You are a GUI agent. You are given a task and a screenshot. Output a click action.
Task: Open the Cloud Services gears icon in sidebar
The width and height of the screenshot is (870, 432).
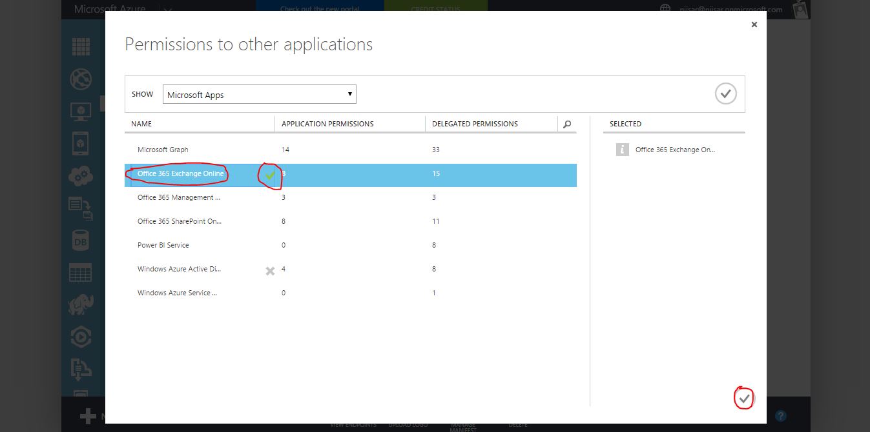tap(81, 175)
